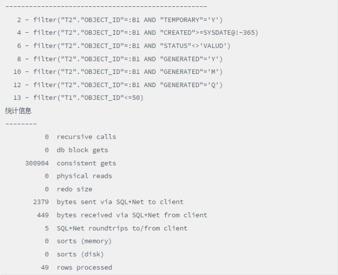Click SQL*Net roundtrips to/from client line
Screen dimensions: 338x275
click(122, 228)
